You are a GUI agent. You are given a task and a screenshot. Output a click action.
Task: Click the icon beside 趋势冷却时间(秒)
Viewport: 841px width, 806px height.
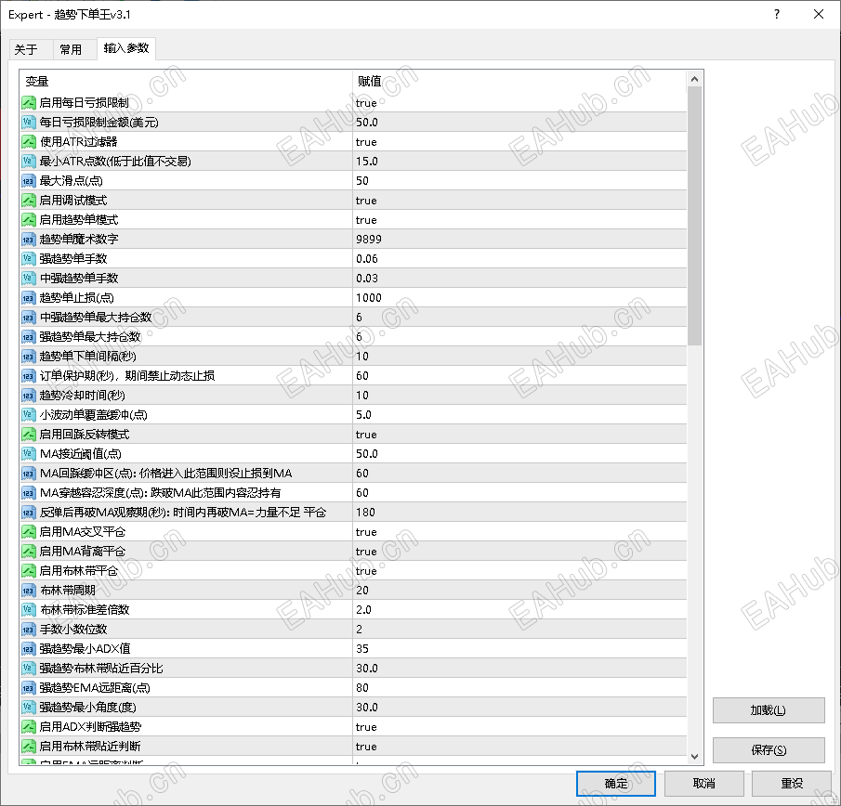coord(29,395)
